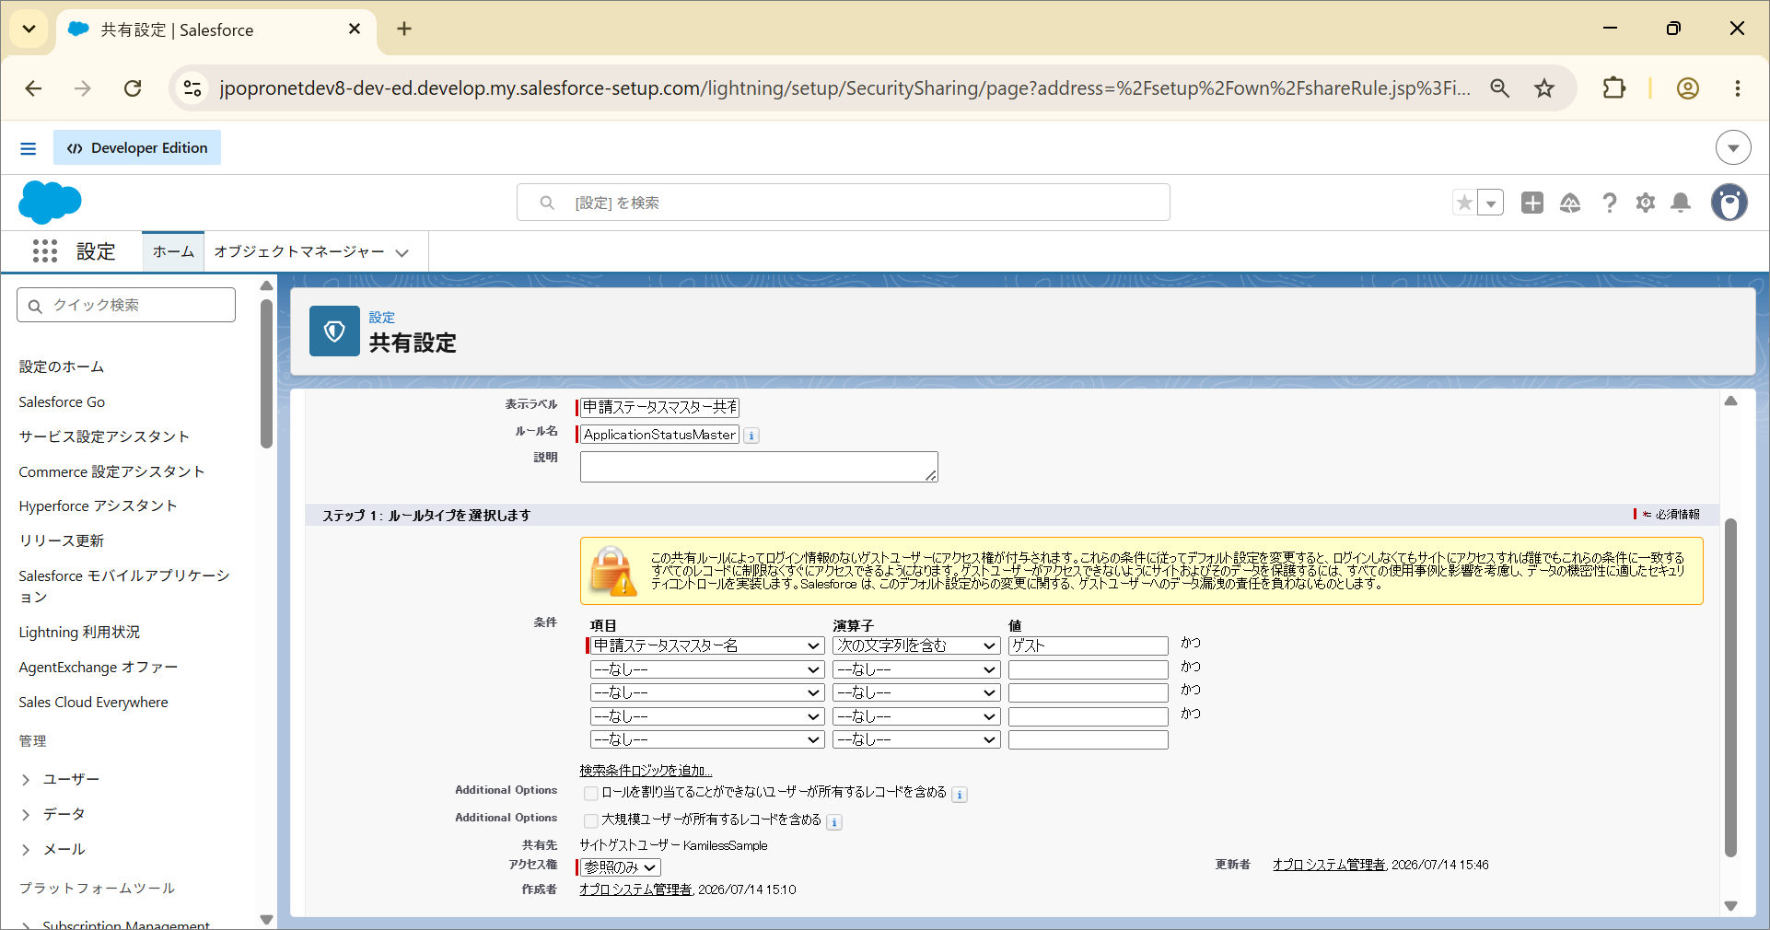Open the Salesforce Go sidebar link
This screenshot has height=930, width=1770.
(x=62, y=401)
